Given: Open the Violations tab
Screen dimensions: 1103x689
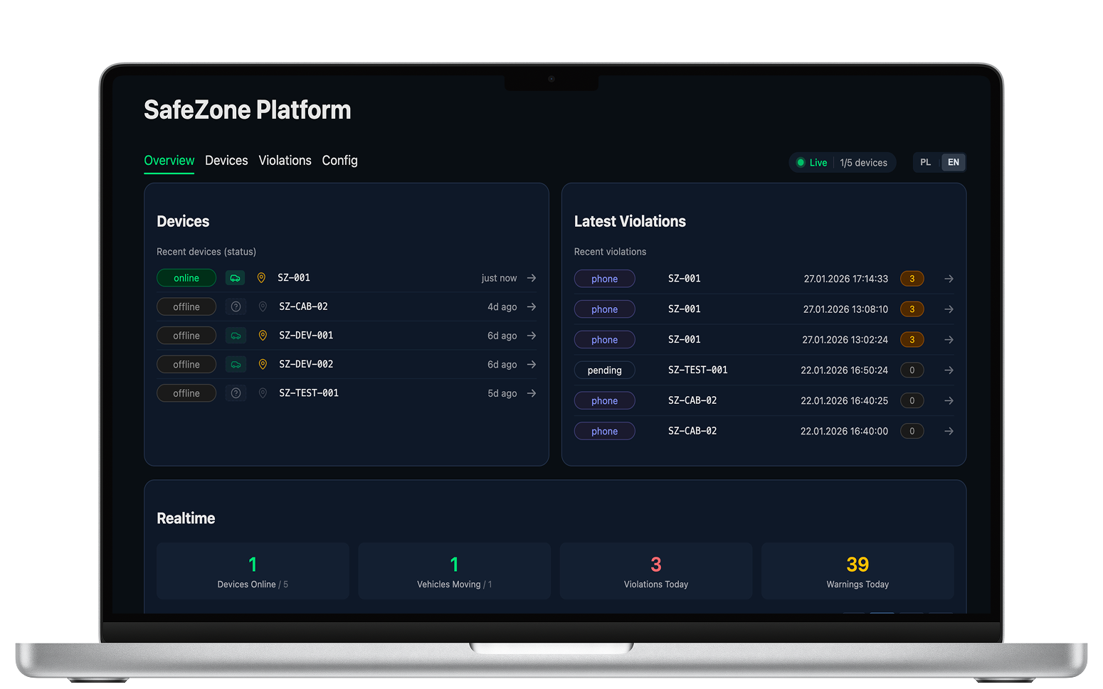Looking at the screenshot, I should 285,160.
